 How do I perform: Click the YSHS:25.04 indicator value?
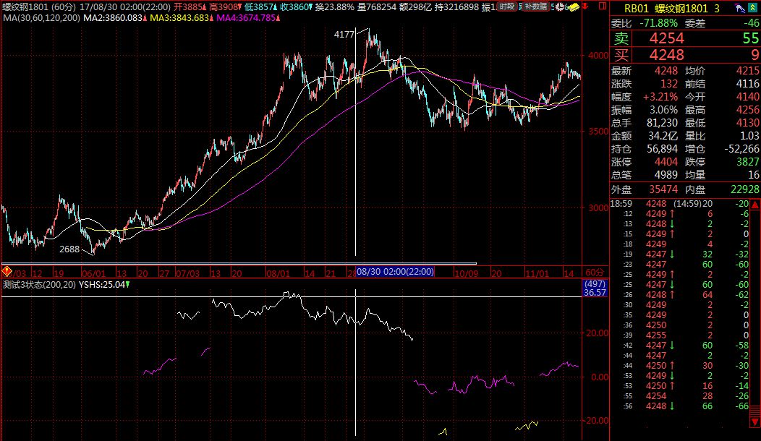coord(103,285)
